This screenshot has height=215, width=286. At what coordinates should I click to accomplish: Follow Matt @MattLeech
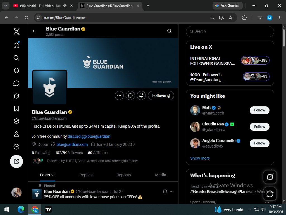click(259, 110)
